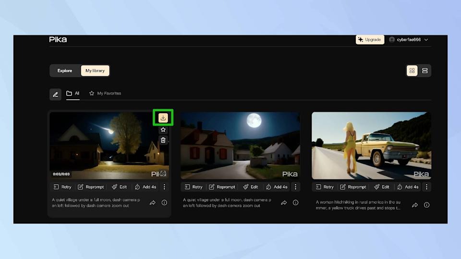Viewport: 461px width, 259px height.
Task: Show info for the first village video
Action: pyautogui.click(x=164, y=202)
